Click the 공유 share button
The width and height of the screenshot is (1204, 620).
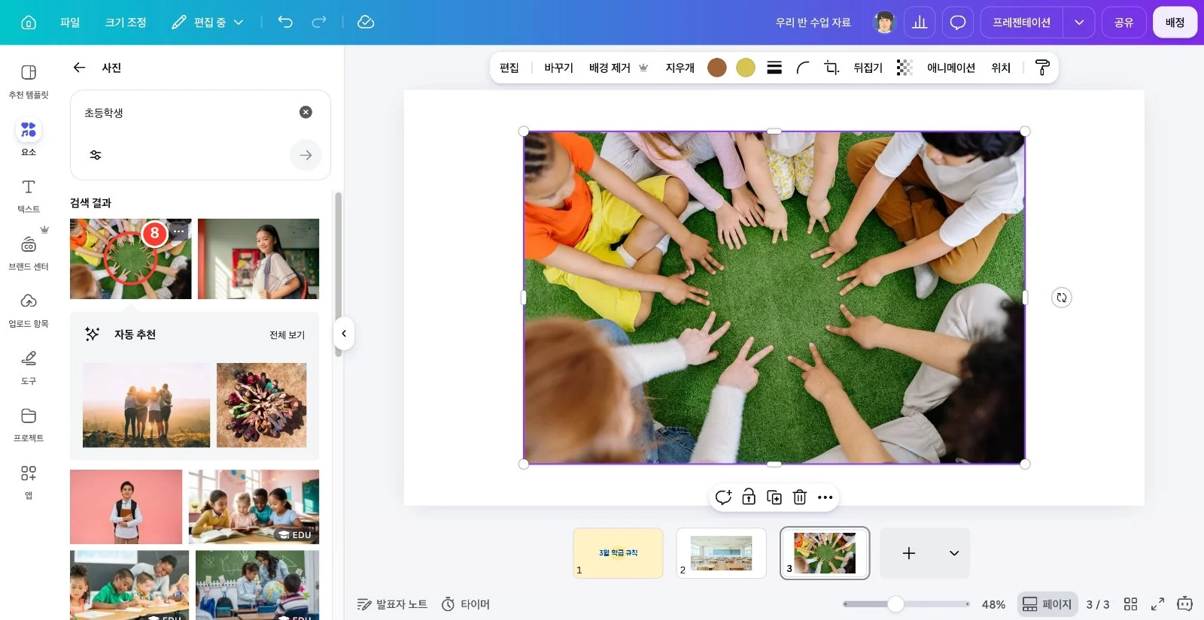[1123, 23]
